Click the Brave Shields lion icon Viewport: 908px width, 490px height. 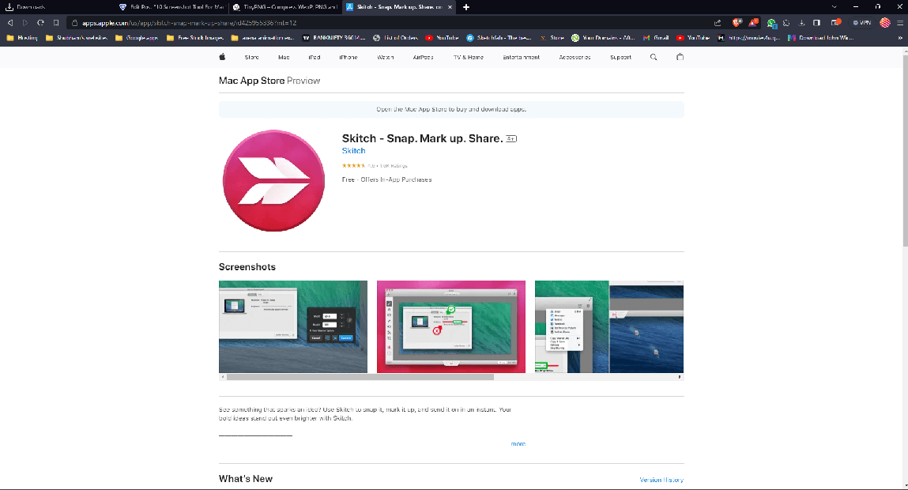tap(737, 23)
